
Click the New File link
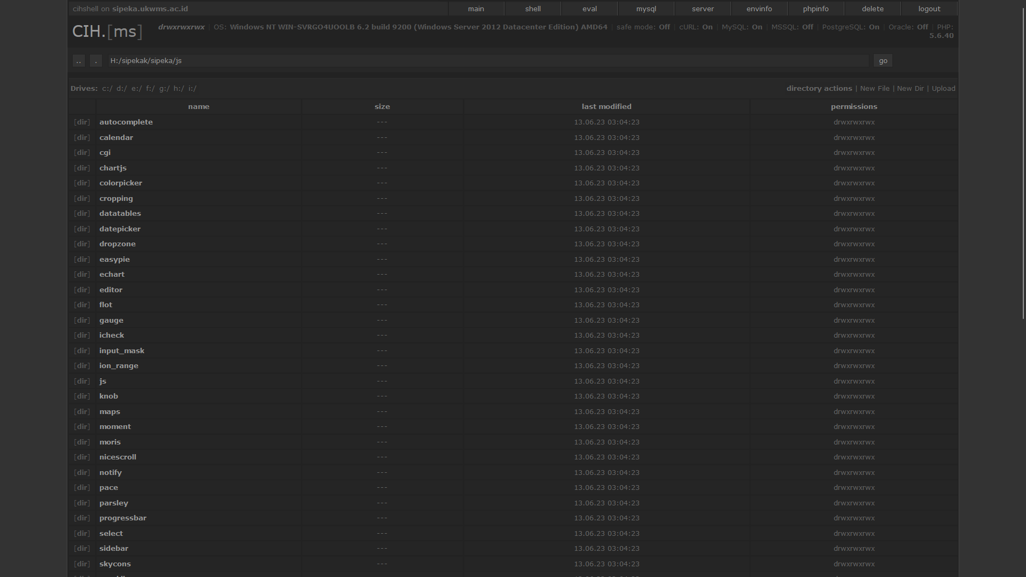coord(875,89)
